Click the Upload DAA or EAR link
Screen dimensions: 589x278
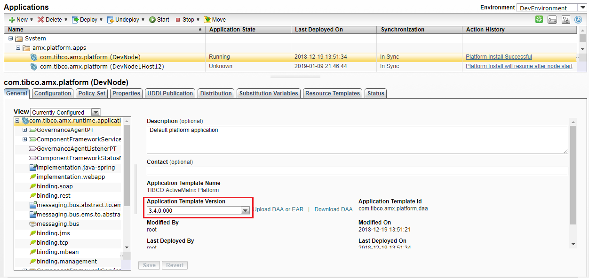[279, 209]
